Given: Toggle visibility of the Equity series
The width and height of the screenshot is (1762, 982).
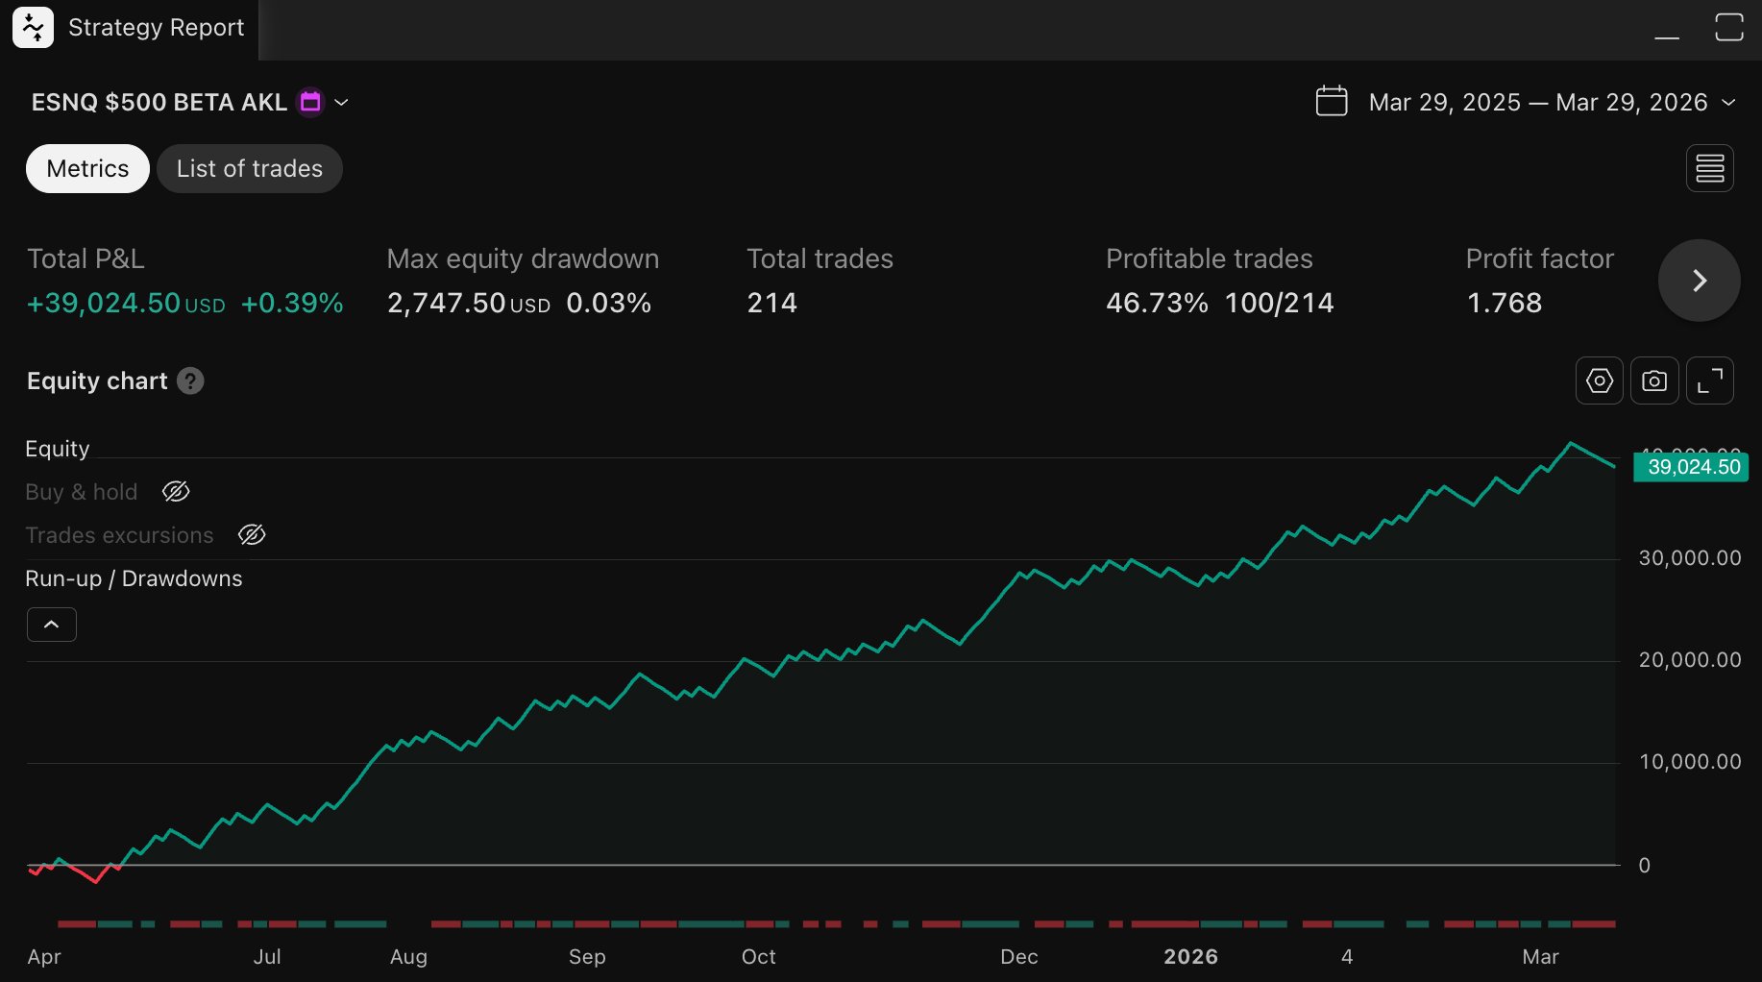Looking at the screenshot, I should click(57, 448).
